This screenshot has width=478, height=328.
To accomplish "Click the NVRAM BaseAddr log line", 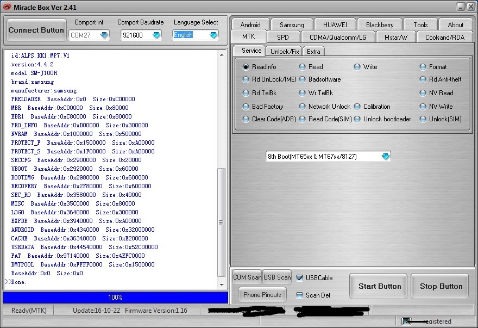I will tap(76, 134).
